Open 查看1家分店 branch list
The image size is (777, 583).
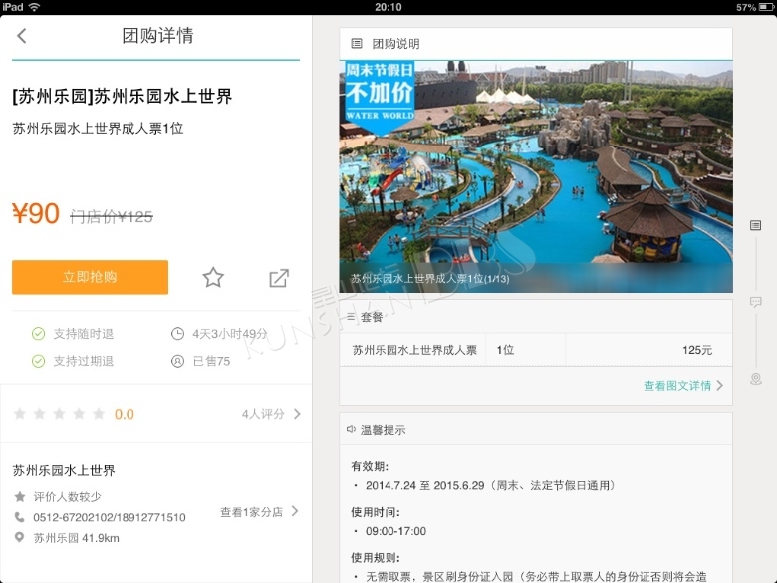point(251,512)
